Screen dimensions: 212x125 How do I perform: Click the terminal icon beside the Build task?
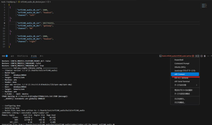point(160,56)
